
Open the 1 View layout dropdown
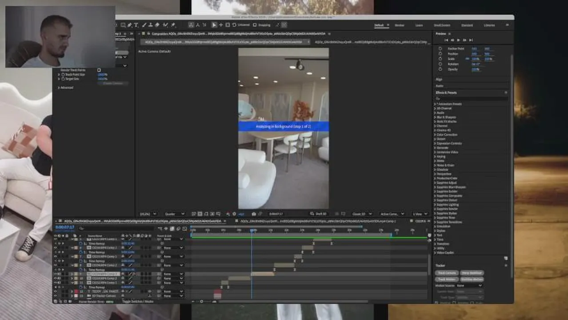419,214
